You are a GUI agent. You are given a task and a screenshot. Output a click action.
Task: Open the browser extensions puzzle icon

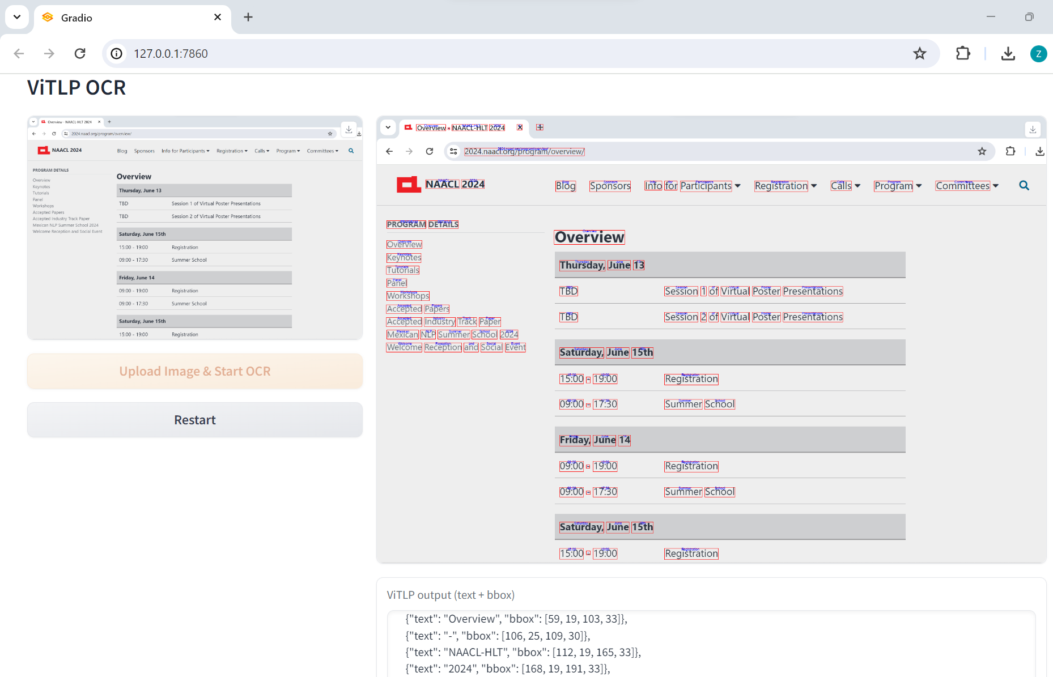tap(963, 53)
